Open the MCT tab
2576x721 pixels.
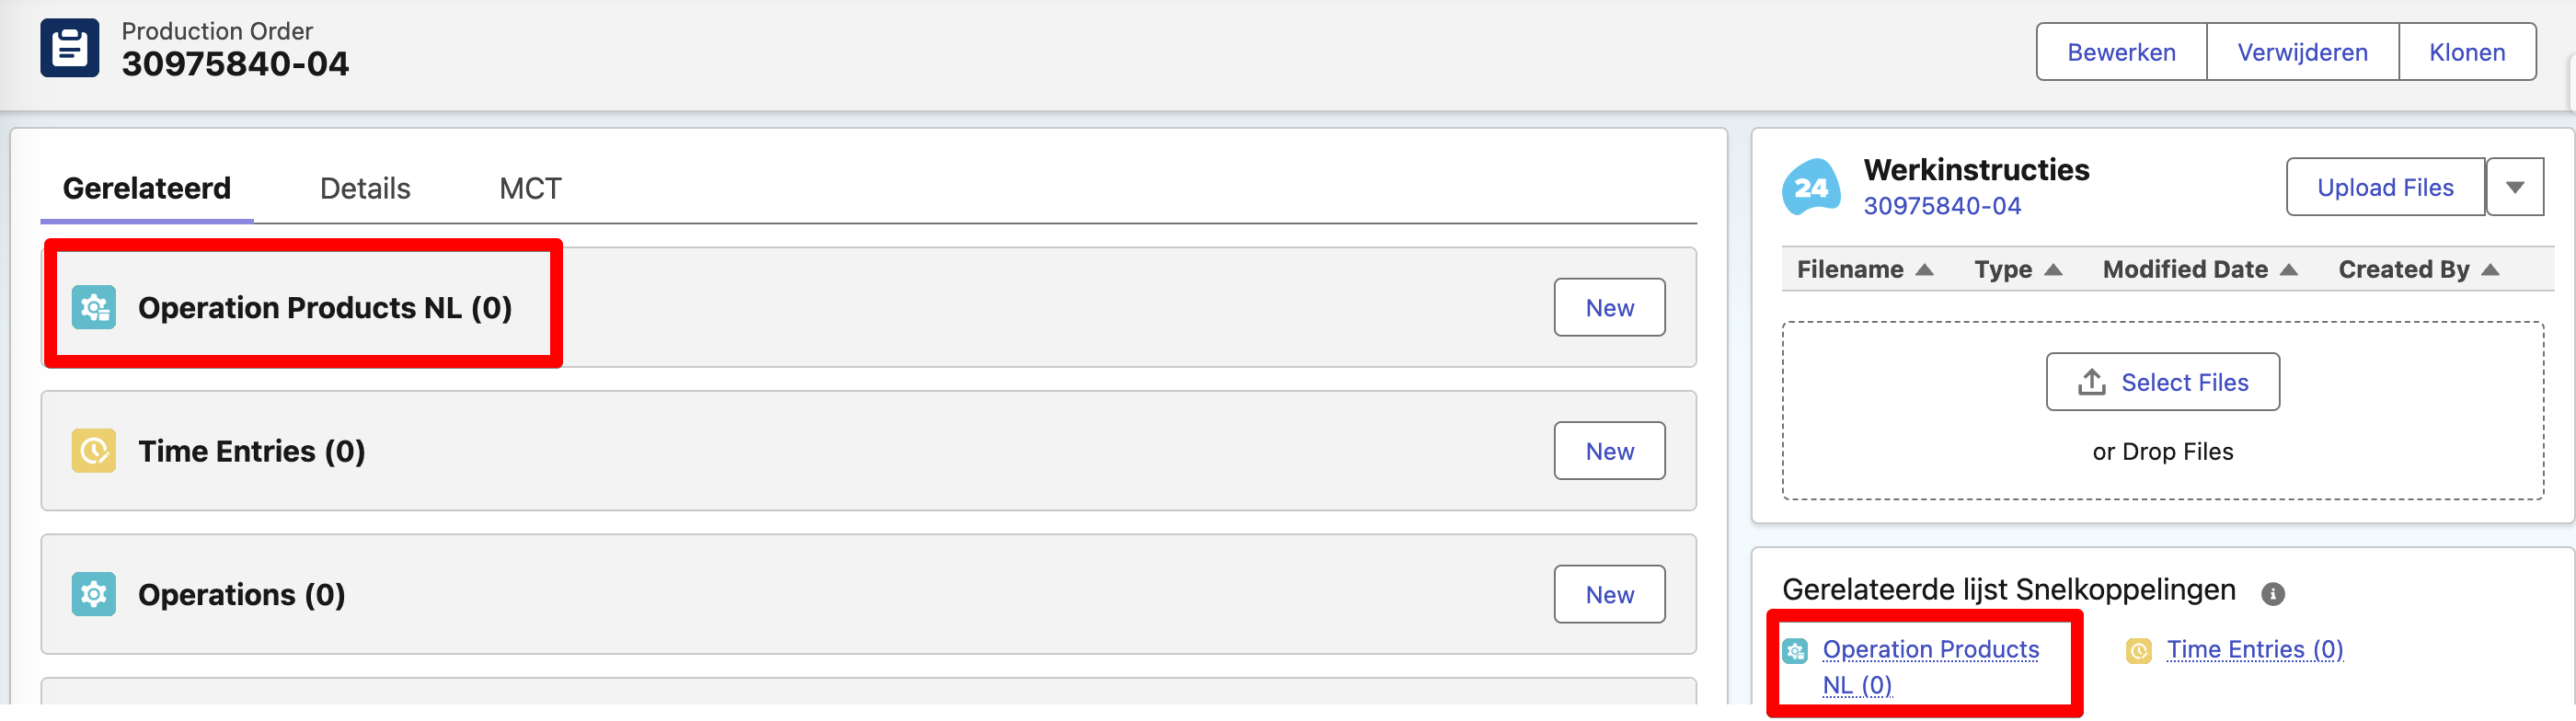(530, 189)
